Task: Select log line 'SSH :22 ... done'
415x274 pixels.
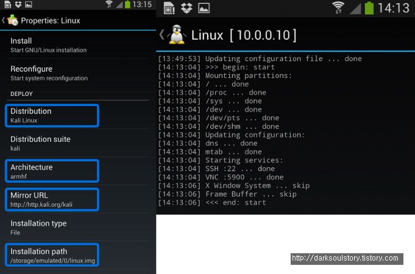Action: (x=240, y=169)
